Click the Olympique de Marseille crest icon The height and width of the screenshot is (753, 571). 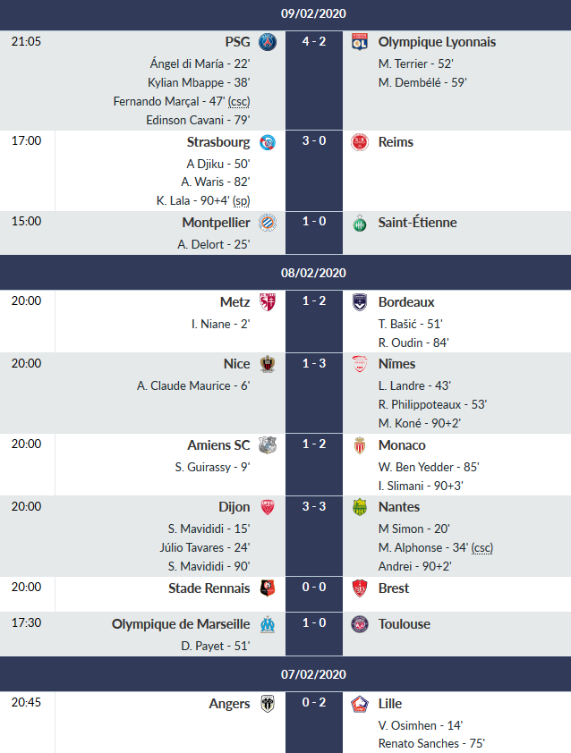pyautogui.click(x=268, y=624)
